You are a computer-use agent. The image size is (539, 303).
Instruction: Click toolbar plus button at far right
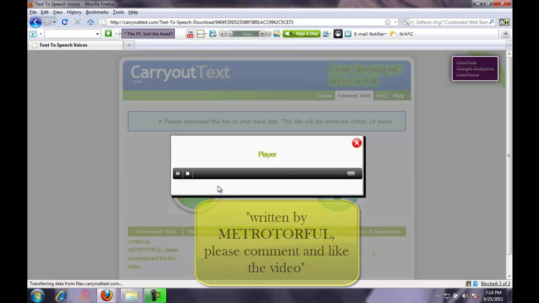click(506, 34)
